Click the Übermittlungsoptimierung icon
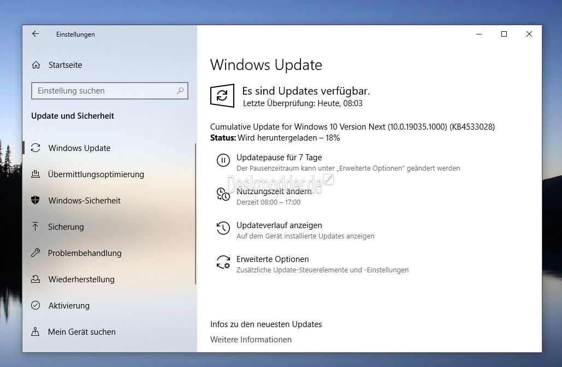Screen dimensions: 562x367 36,174
